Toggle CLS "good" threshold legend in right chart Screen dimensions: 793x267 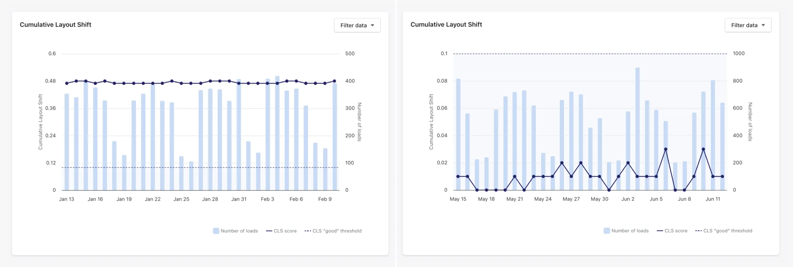(724, 231)
